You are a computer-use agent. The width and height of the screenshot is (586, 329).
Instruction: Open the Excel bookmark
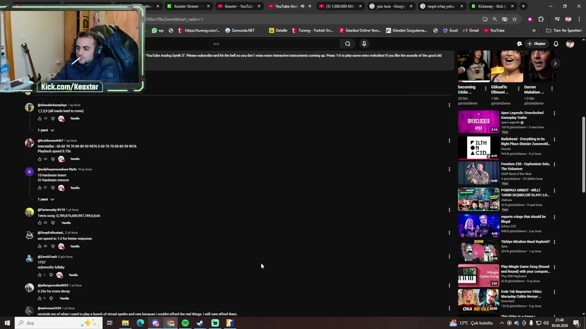tap(450, 31)
